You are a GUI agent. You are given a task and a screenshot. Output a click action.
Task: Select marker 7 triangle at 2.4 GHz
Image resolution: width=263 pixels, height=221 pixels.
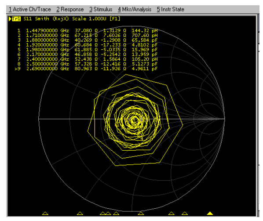coord(171,213)
